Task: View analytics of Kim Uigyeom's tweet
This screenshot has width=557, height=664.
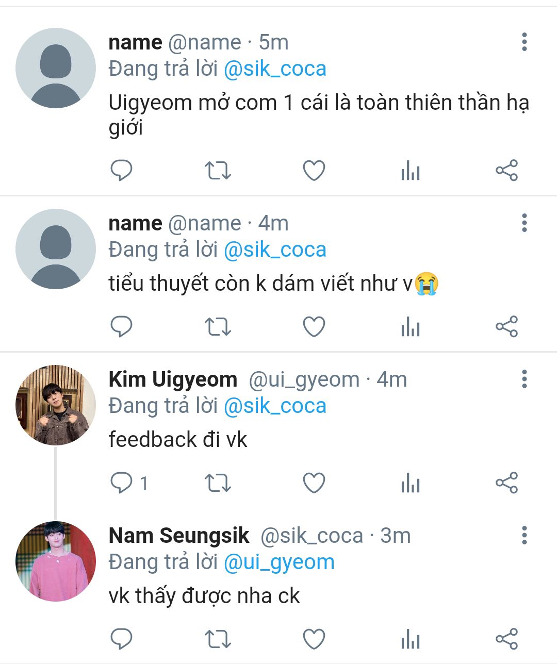Action: point(411,483)
